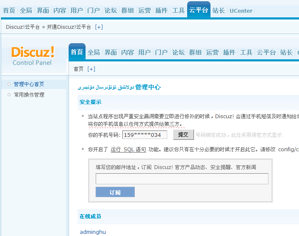This screenshot has height=236, width=299.
Task: Open 用户 in the upper navigation bar
Action: coord(77,11)
